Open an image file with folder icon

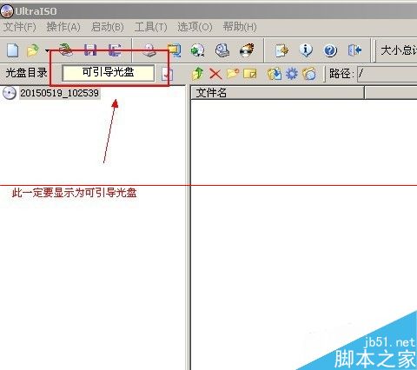pos(33,50)
